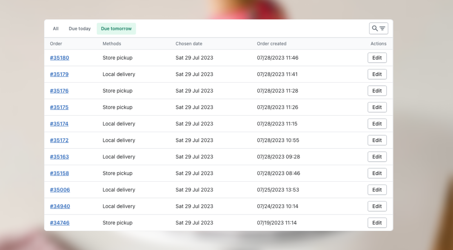View order #35006
Viewport: 453px width, 250px height.
pos(60,190)
